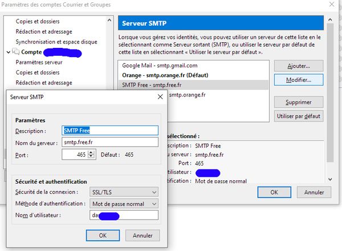The height and width of the screenshot is (251, 342).
Task: Select Orange - smtp.orange.fr (Défaut) server
Action: [x=193, y=75]
